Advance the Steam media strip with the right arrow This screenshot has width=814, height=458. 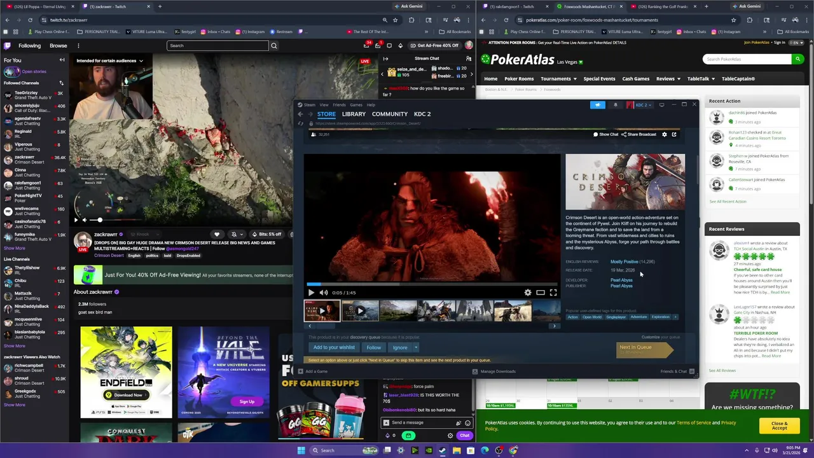[554, 326]
